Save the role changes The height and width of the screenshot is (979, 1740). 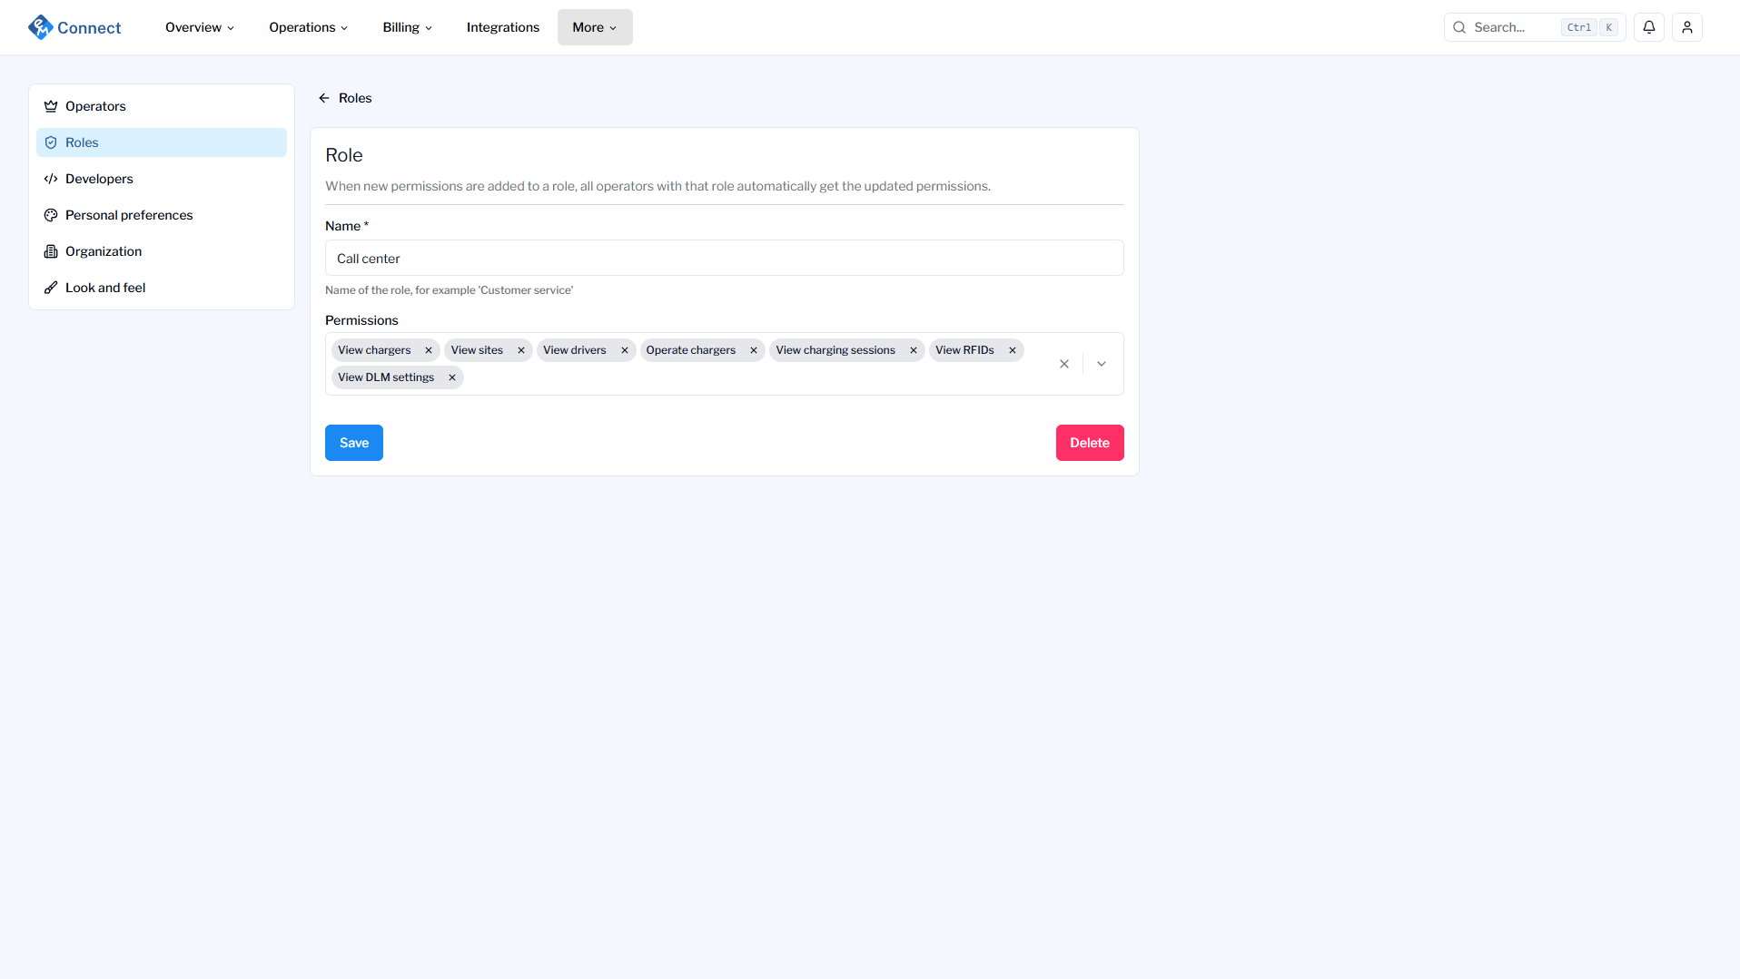(x=353, y=443)
